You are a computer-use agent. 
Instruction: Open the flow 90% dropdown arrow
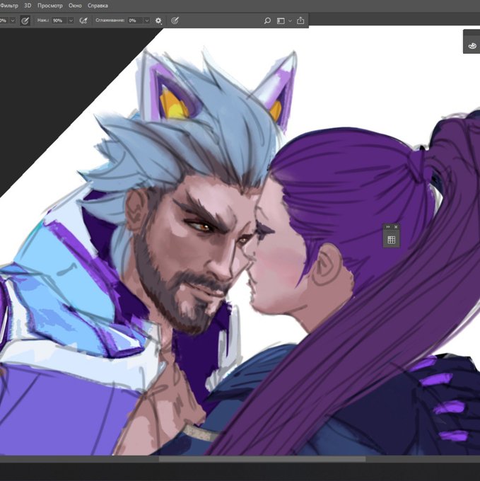71,21
